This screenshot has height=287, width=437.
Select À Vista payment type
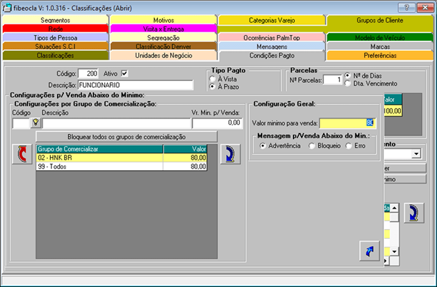(x=213, y=79)
